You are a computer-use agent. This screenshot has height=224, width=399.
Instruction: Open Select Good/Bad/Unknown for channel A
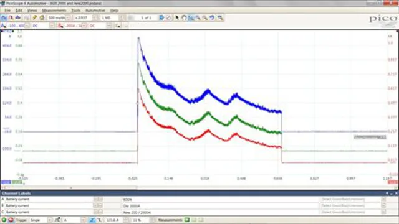tap(343, 199)
